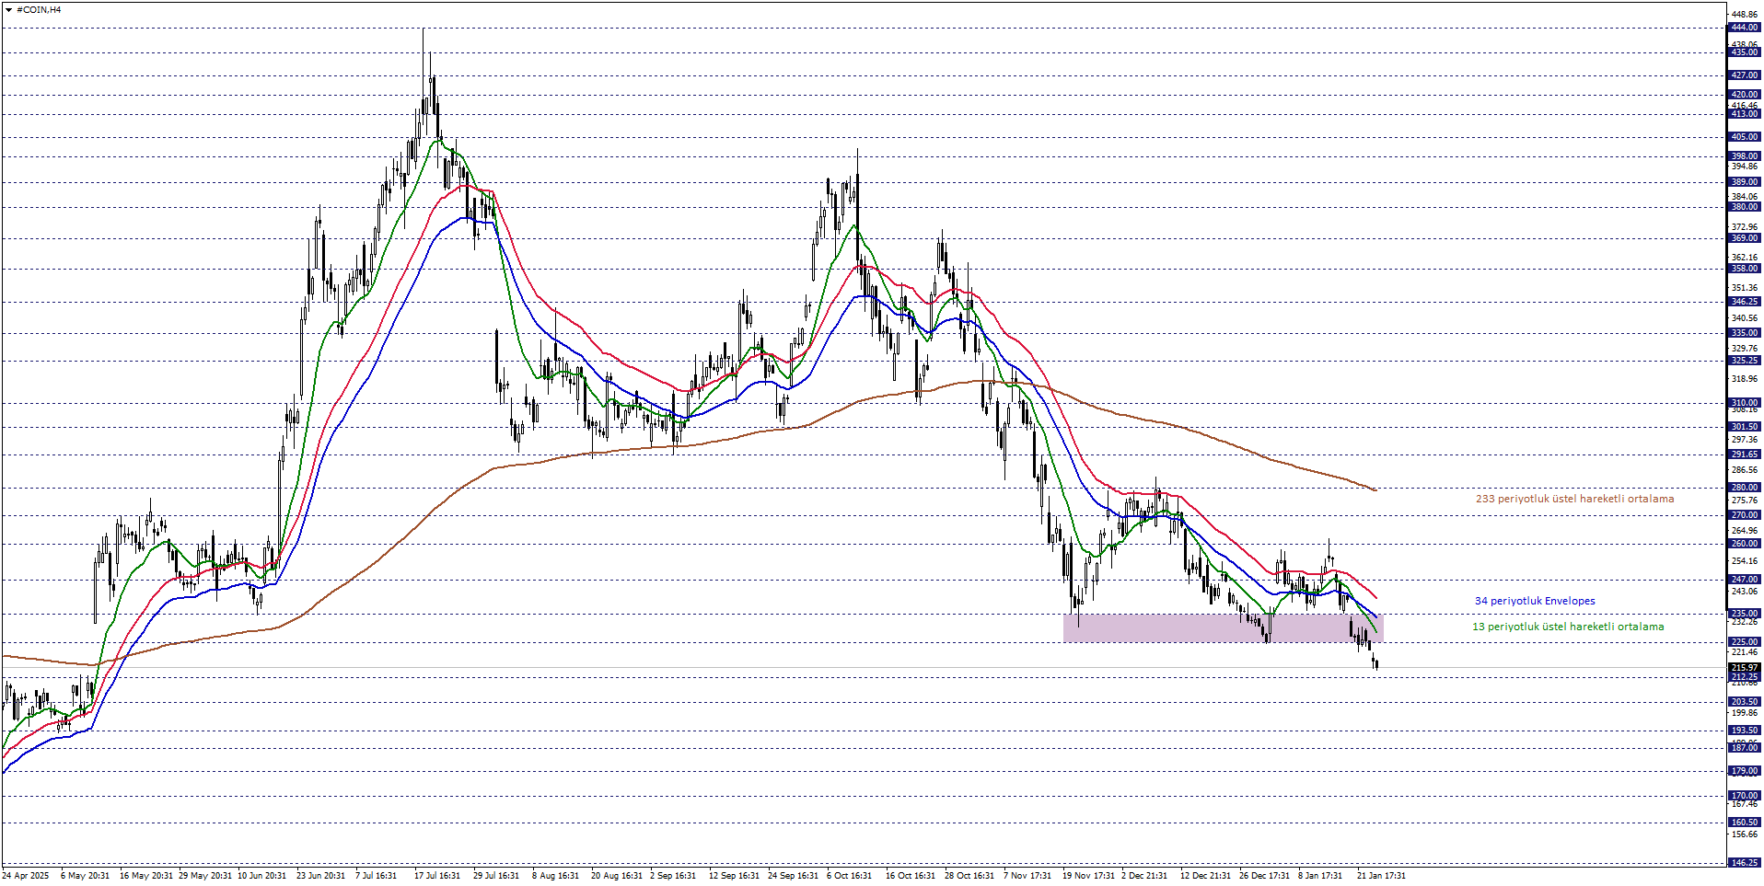Viewport: 1764px width, 886px height.
Task: Click the dropdown triangle beside #COIN,H4
Action: 10,10
